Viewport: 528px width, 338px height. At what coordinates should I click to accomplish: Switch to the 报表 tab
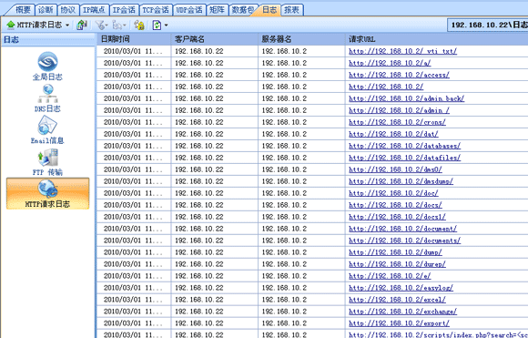click(291, 10)
